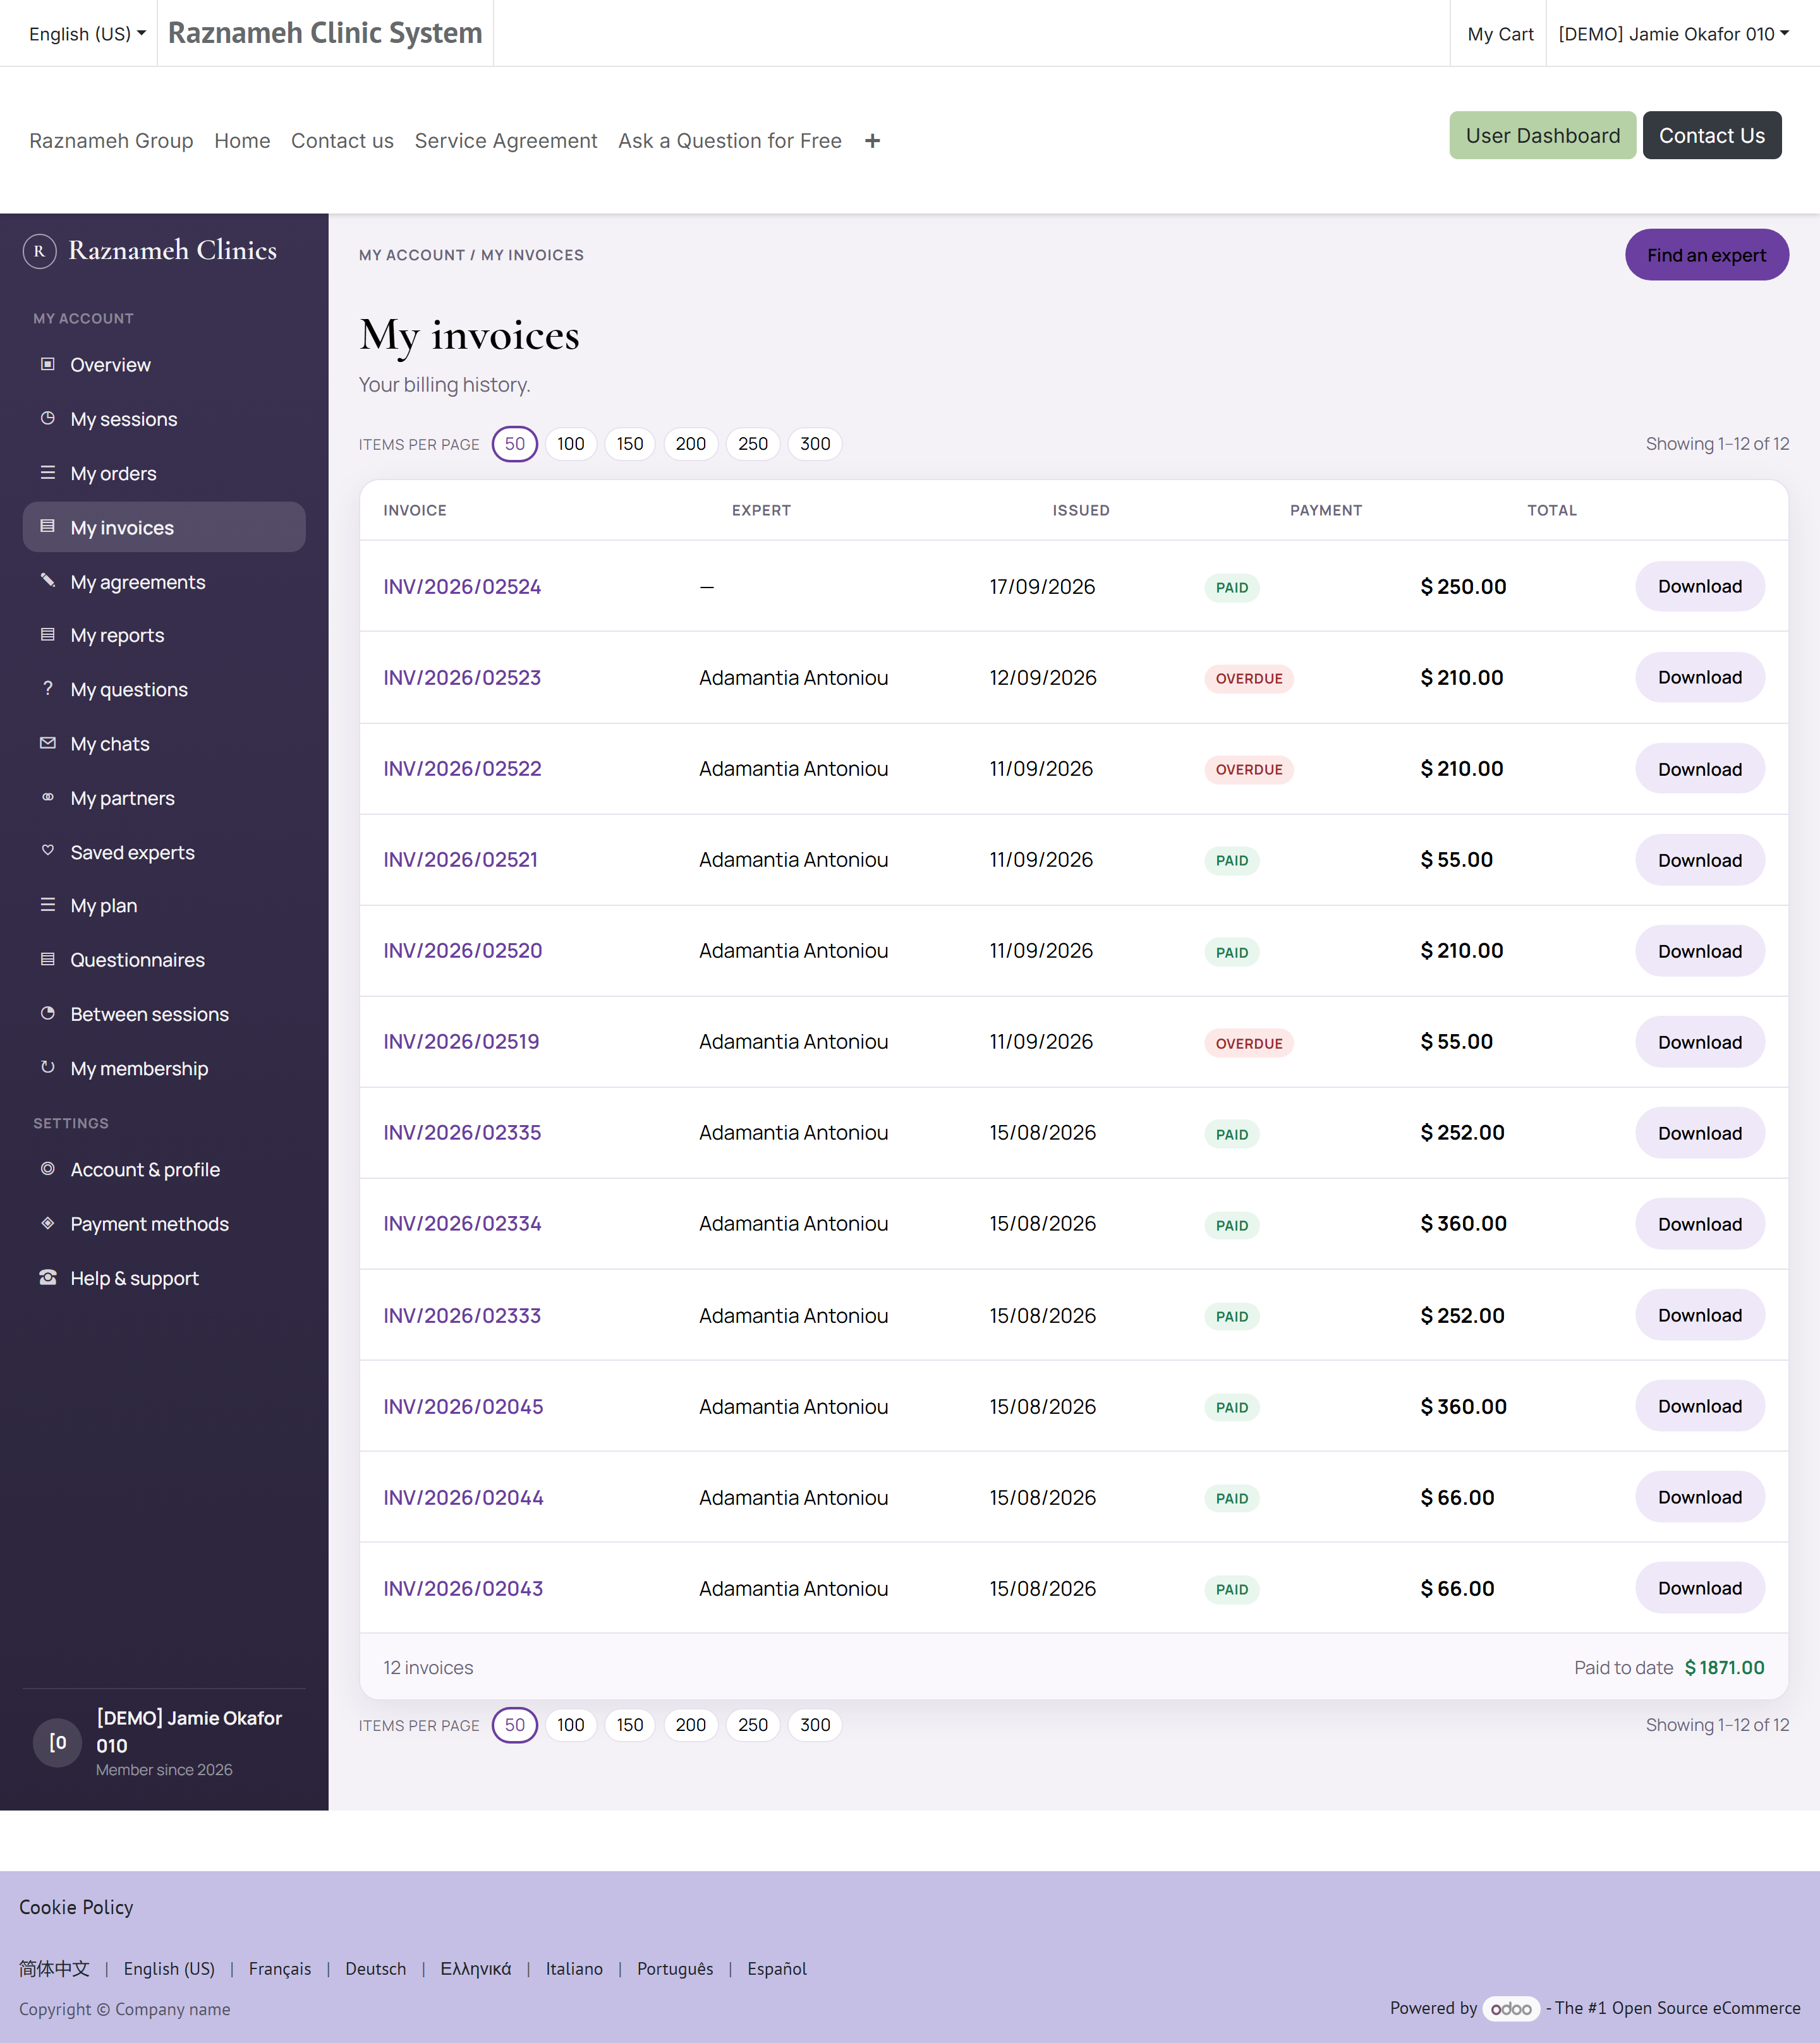Expand the Jamie Okafor user menu
The height and width of the screenshot is (2043, 1820).
(1674, 34)
